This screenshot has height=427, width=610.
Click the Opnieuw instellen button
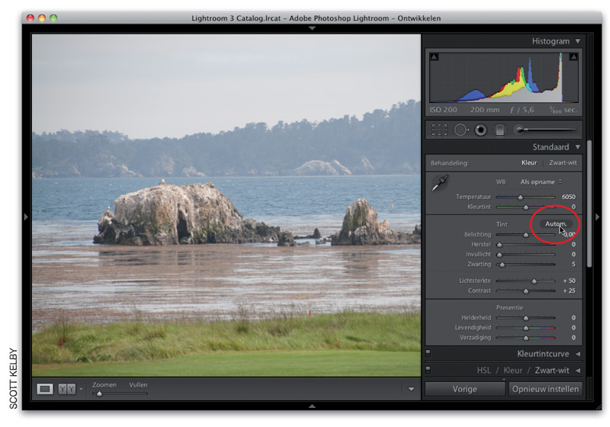pyautogui.click(x=545, y=389)
